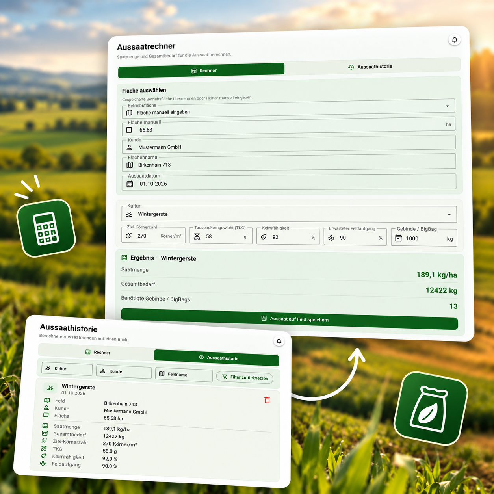Click the "90,0 %" Feldaufgang history value
The width and height of the screenshot is (494, 494).
click(110, 466)
